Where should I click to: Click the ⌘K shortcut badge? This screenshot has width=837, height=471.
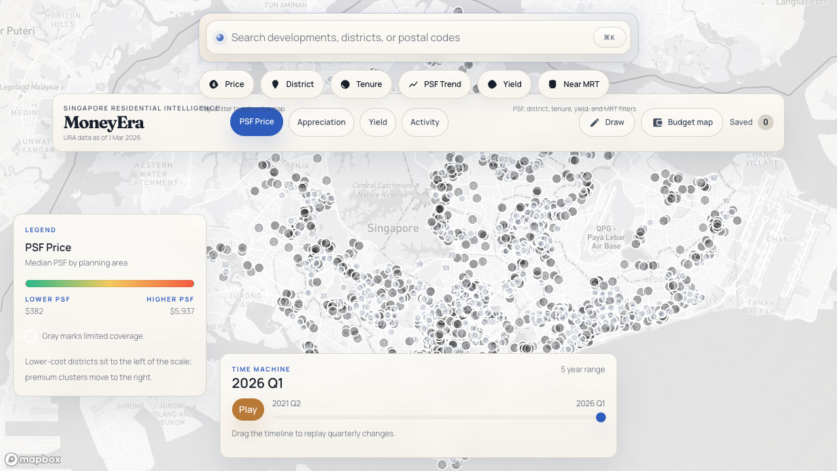pos(609,38)
